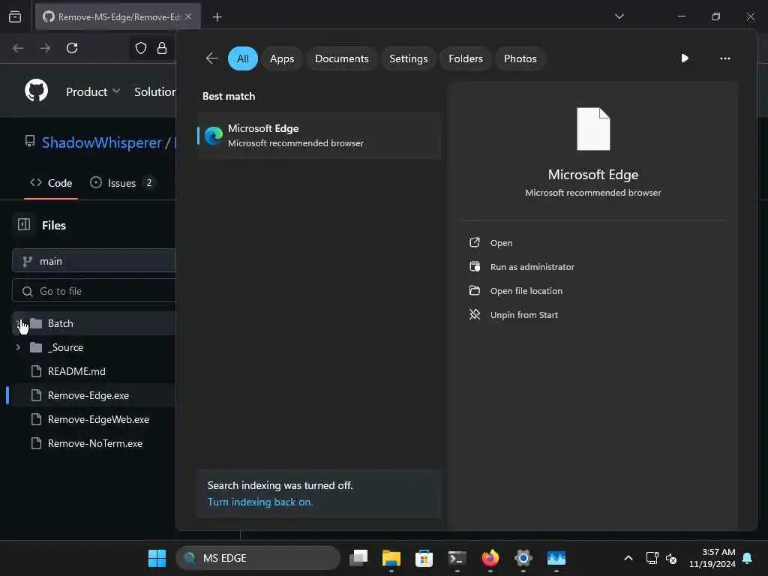Screen dimensions: 768x576
Task: Click the network icon in system tray
Action: [x=652, y=558]
